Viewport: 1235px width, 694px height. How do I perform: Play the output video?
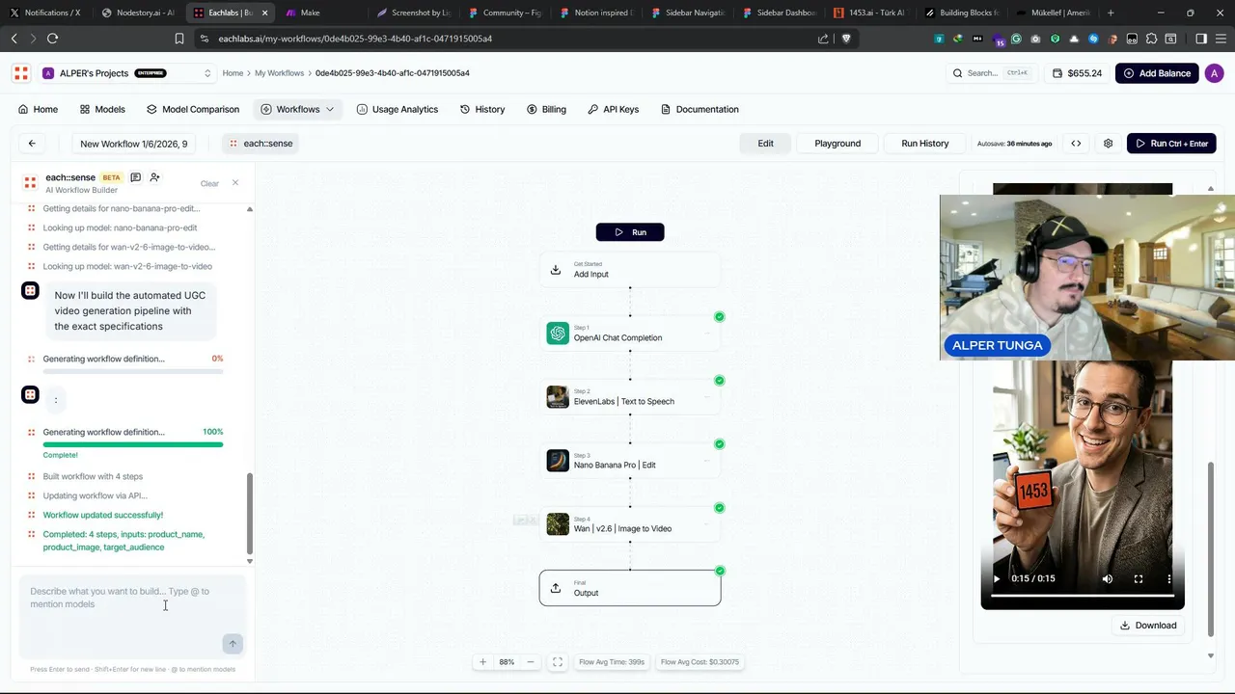click(997, 579)
